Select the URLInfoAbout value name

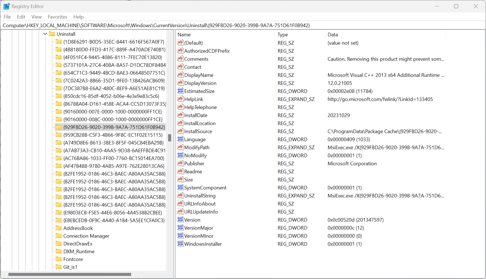click(x=200, y=204)
